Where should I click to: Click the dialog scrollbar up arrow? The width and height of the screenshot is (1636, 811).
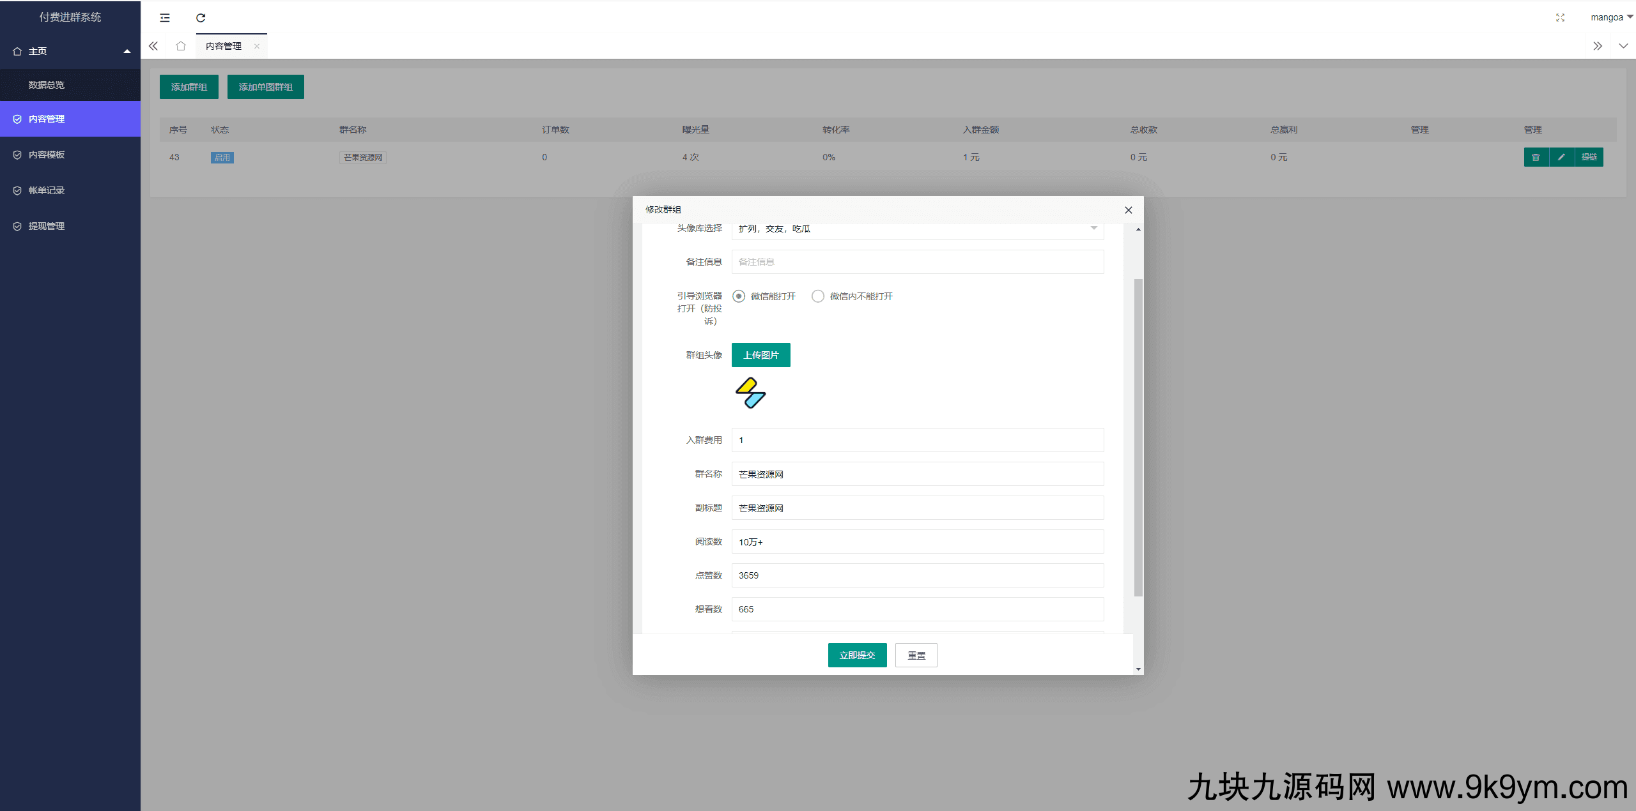[x=1138, y=229]
